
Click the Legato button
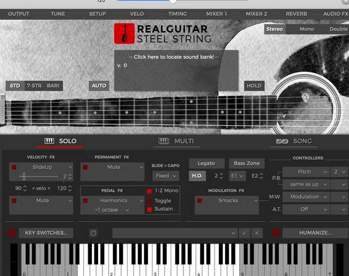tap(207, 163)
